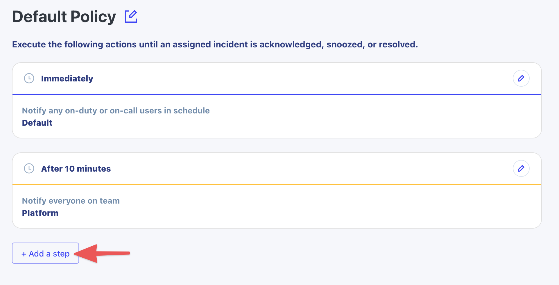Click the yellow divider under After 10 minutes
The image size is (559, 285).
(277, 184)
